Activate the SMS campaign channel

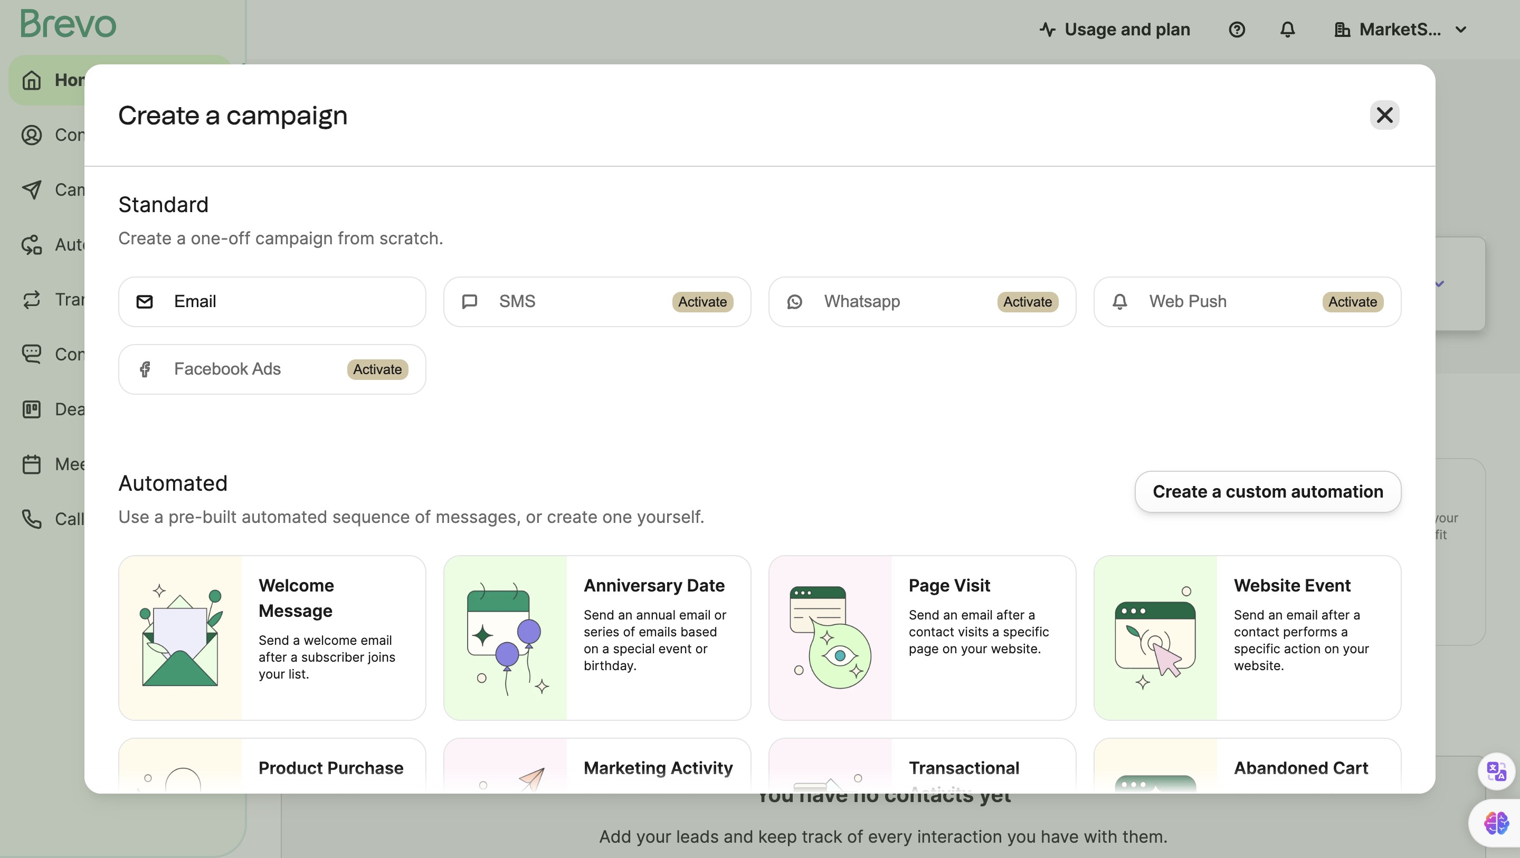pyautogui.click(x=702, y=302)
